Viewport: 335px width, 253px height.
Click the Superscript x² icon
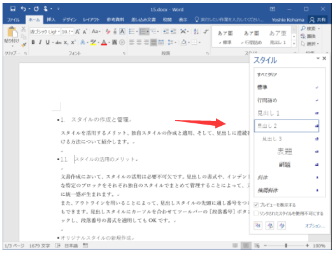tap(73, 43)
